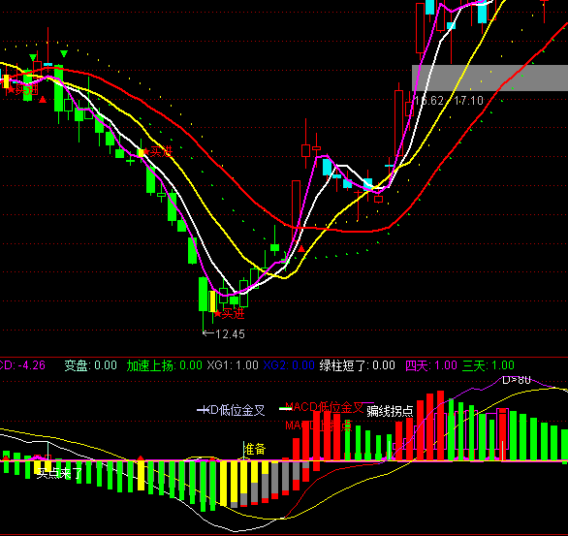The width and height of the screenshot is (568, 536).
Task: Select the 变盘 indicator label
Action: 77,365
